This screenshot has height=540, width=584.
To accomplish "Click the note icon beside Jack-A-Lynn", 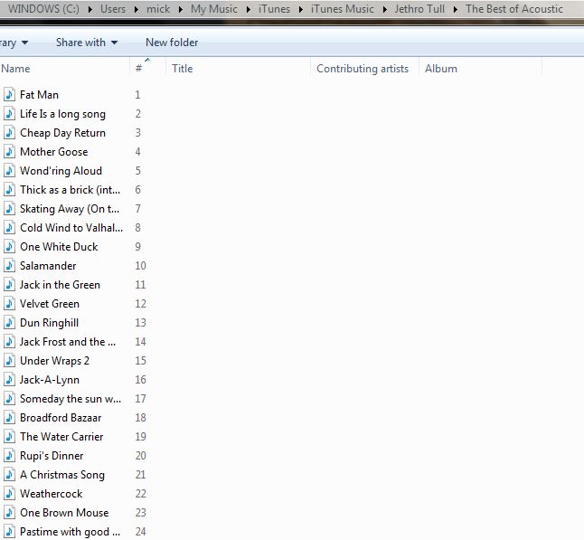I will click(9, 380).
